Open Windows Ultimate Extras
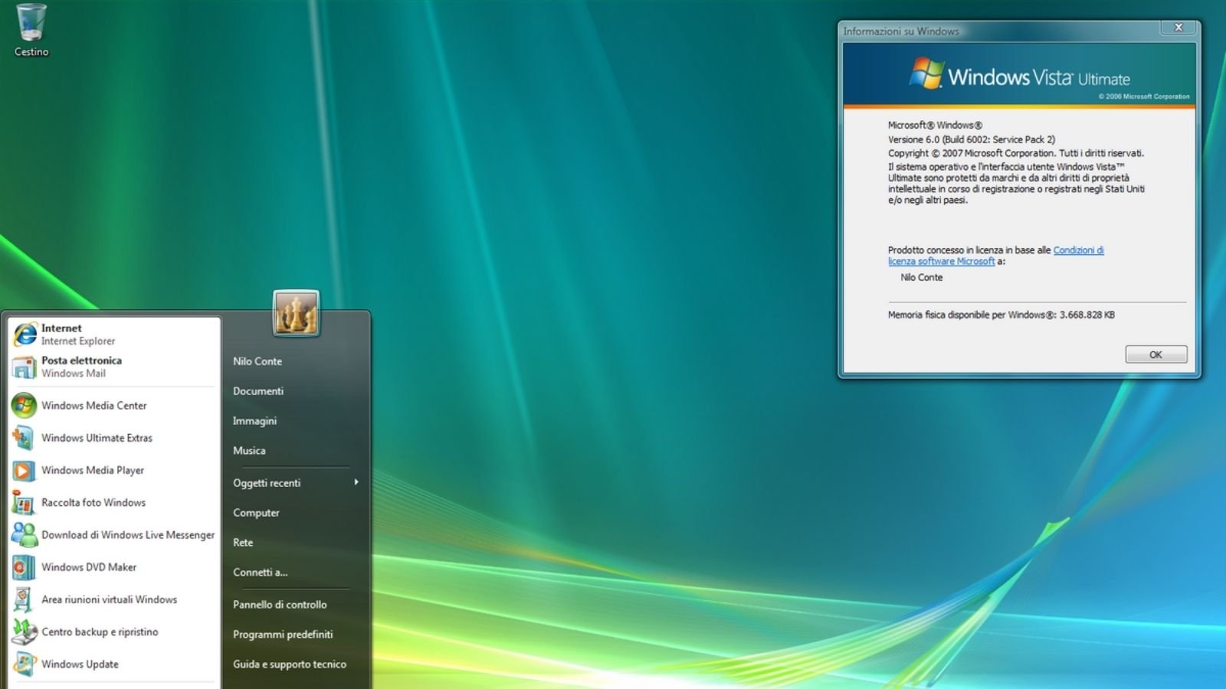This screenshot has width=1226, height=689. [x=114, y=438]
